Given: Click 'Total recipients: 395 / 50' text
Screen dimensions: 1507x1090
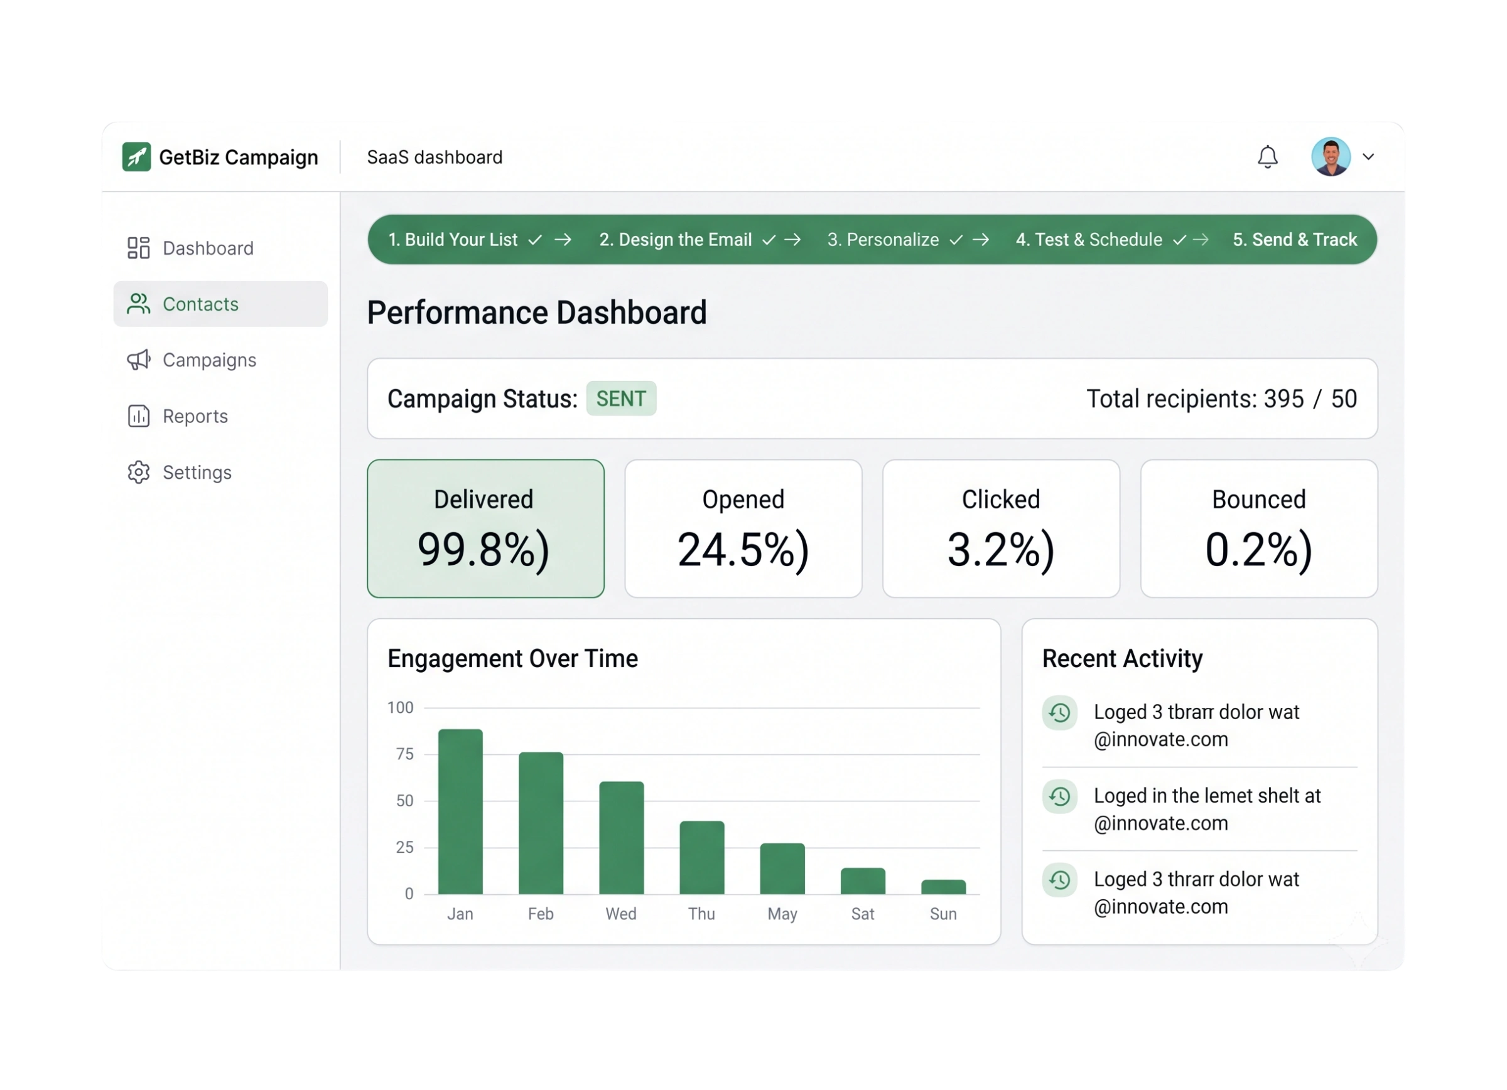Looking at the screenshot, I should coord(1221,398).
